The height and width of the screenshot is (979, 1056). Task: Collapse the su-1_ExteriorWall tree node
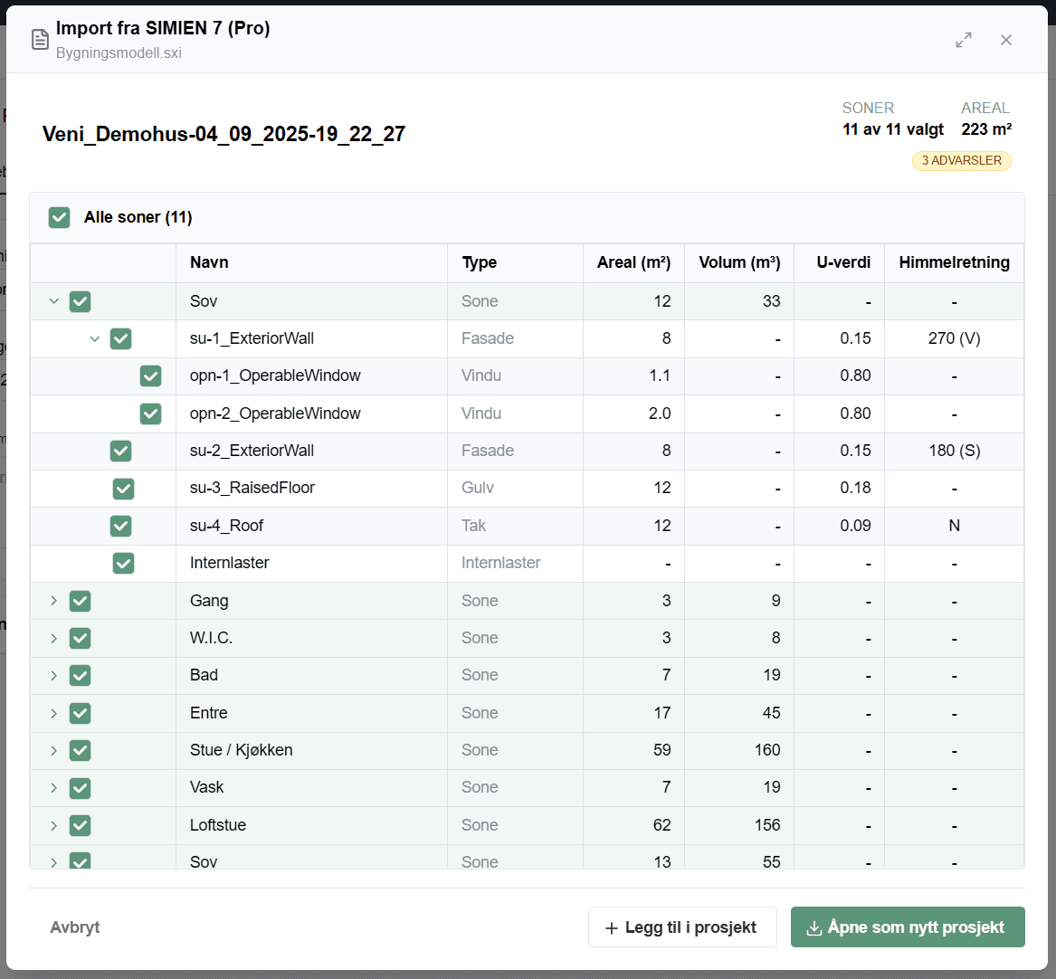click(x=95, y=338)
